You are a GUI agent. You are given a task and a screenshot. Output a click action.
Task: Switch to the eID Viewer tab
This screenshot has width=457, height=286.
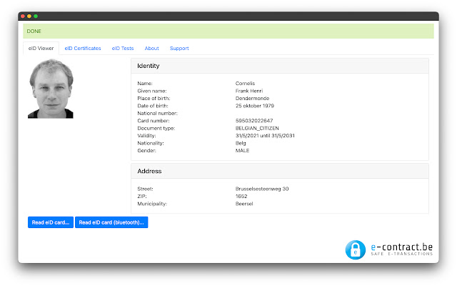[41, 48]
